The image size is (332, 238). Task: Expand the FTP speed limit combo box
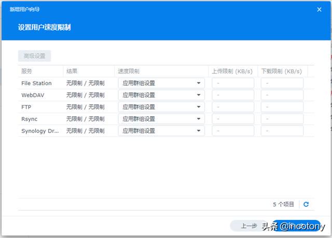(161, 107)
